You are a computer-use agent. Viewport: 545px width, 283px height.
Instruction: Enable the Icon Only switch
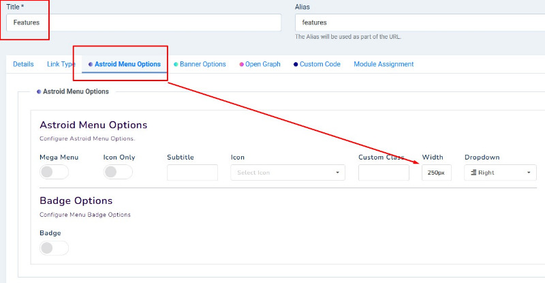click(118, 172)
